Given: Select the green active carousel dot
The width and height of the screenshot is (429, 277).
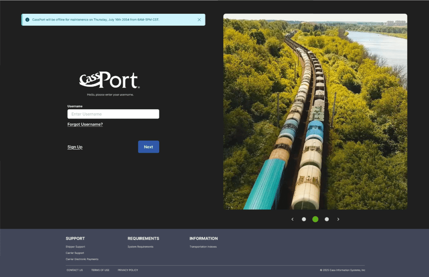Looking at the screenshot, I should click(315, 219).
